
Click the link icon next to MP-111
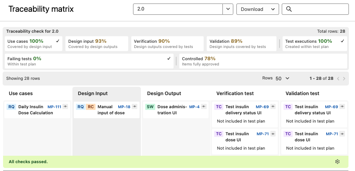click(x=65, y=107)
